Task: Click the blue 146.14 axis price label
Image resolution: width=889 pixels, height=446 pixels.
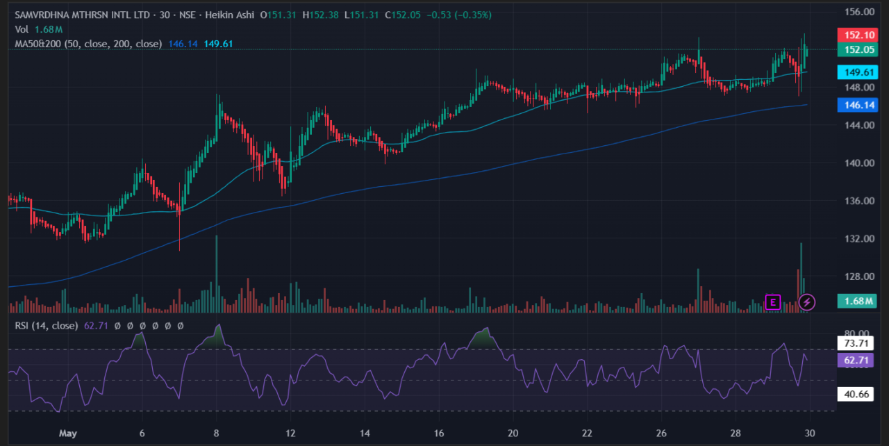Action: click(859, 105)
